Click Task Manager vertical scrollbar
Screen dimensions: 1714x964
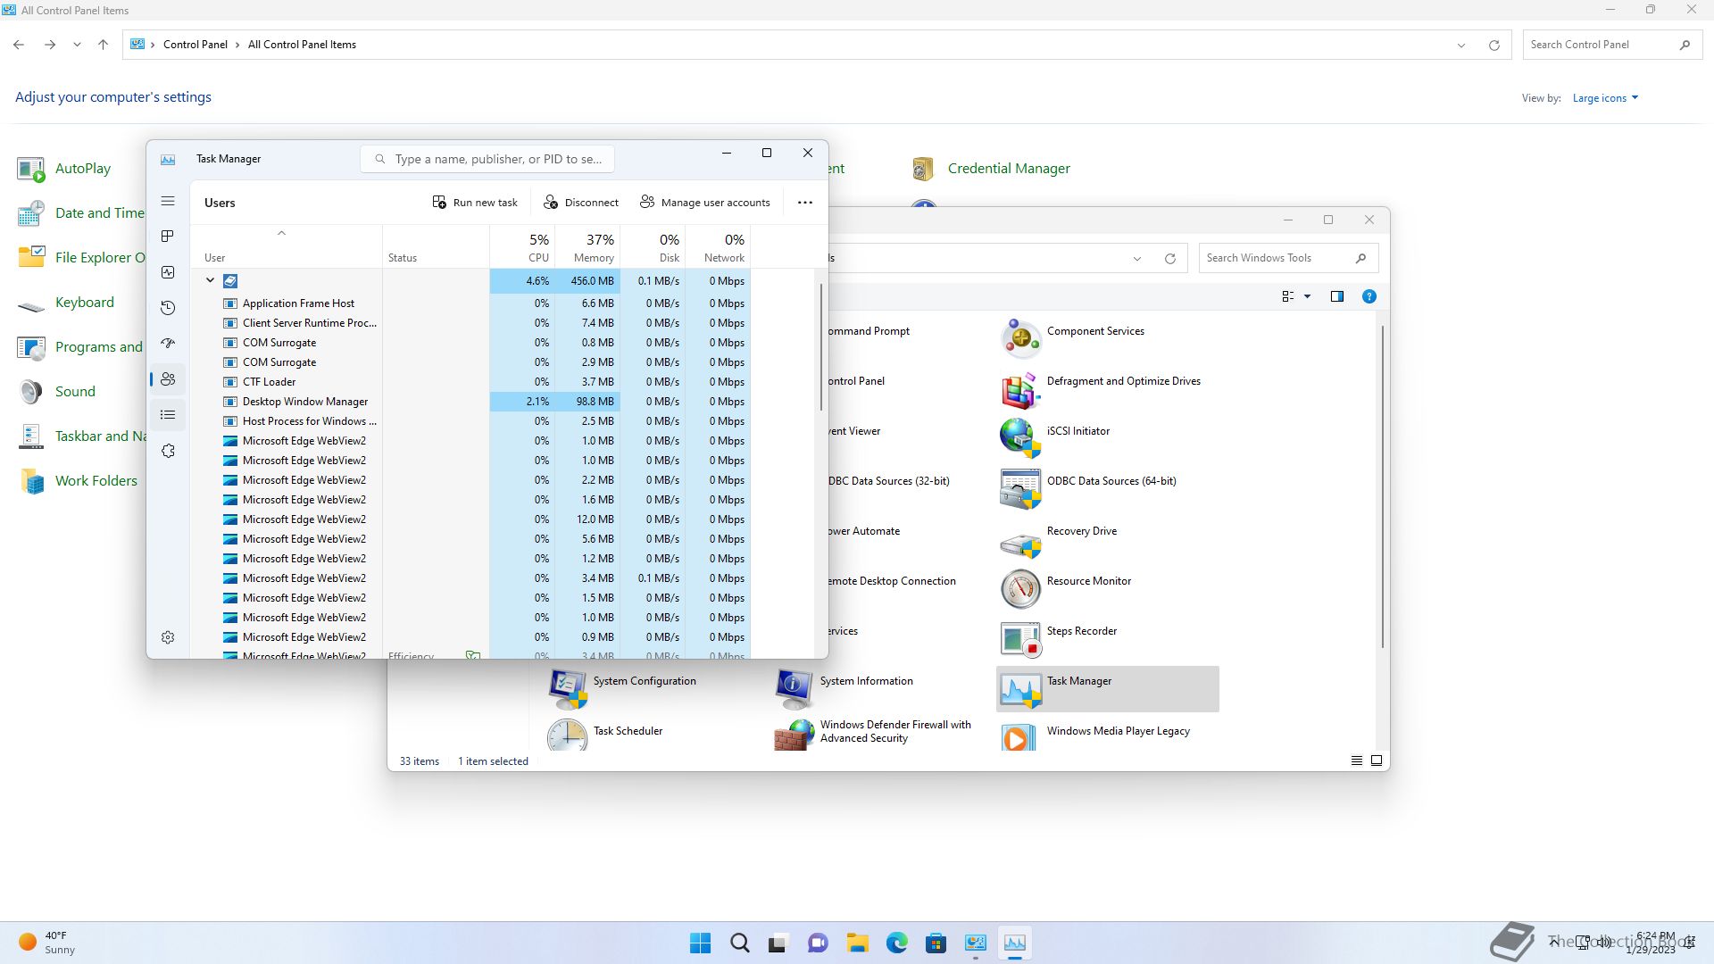point(820,348)
